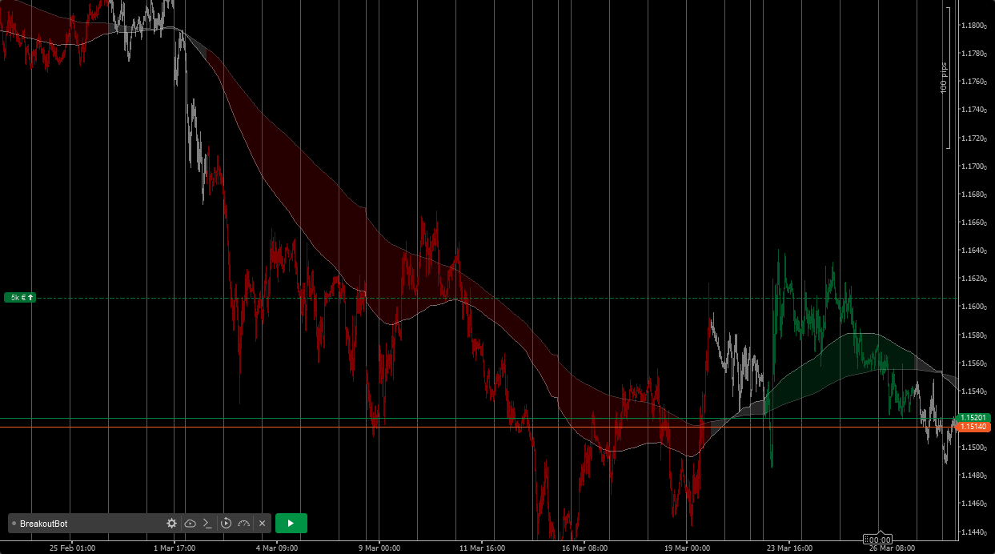Image resolution: width=995 pixels, height=554 pixels.
Task: Start BreakoutBot with green play button
Action: [291, 524]
